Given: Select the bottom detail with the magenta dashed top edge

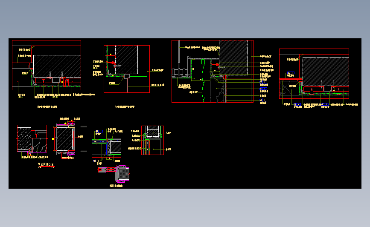Looking at the screenshot, I should (32, 139).
